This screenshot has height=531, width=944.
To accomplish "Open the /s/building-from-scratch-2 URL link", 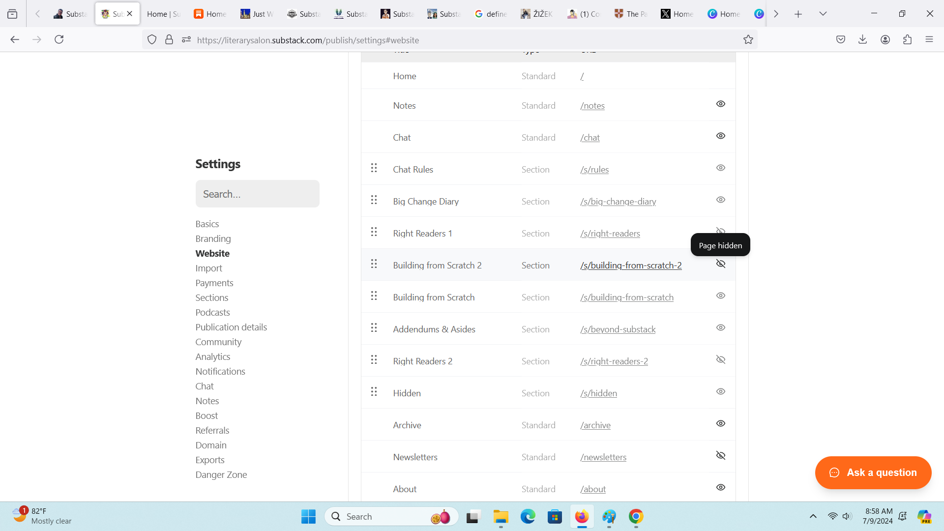I will pyautogui.click(x=630, y=265).
